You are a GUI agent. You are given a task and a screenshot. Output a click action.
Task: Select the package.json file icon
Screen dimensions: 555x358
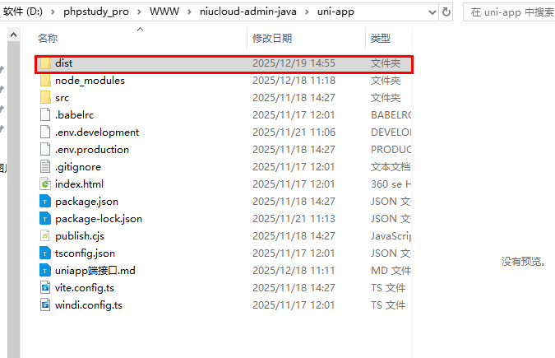[45, 202]
